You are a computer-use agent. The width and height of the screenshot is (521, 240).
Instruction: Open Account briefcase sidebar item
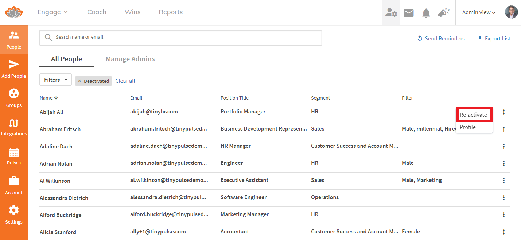14,186
